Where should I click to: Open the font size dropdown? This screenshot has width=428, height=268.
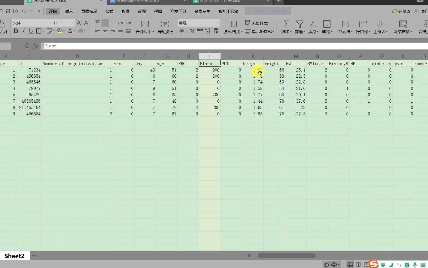[x=72, y=23]
